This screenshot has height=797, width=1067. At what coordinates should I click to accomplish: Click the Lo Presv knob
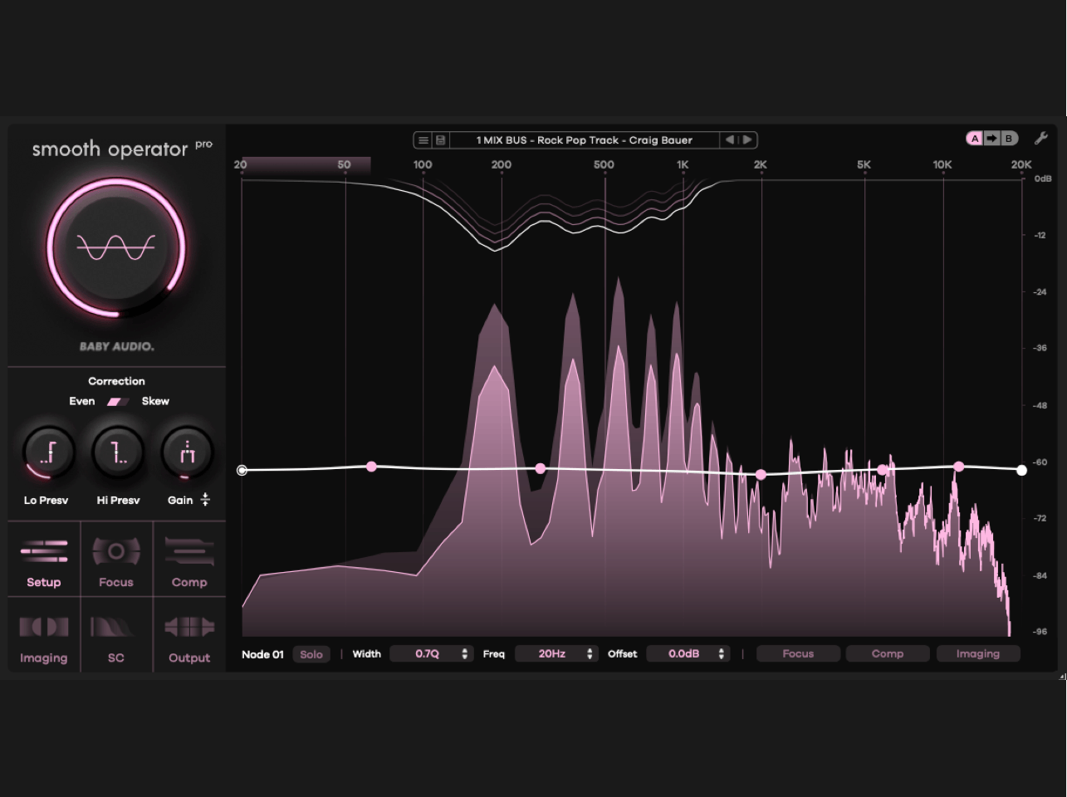(47, 452)
